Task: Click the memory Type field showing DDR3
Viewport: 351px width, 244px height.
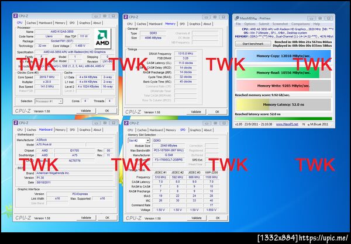Action: 153,33
